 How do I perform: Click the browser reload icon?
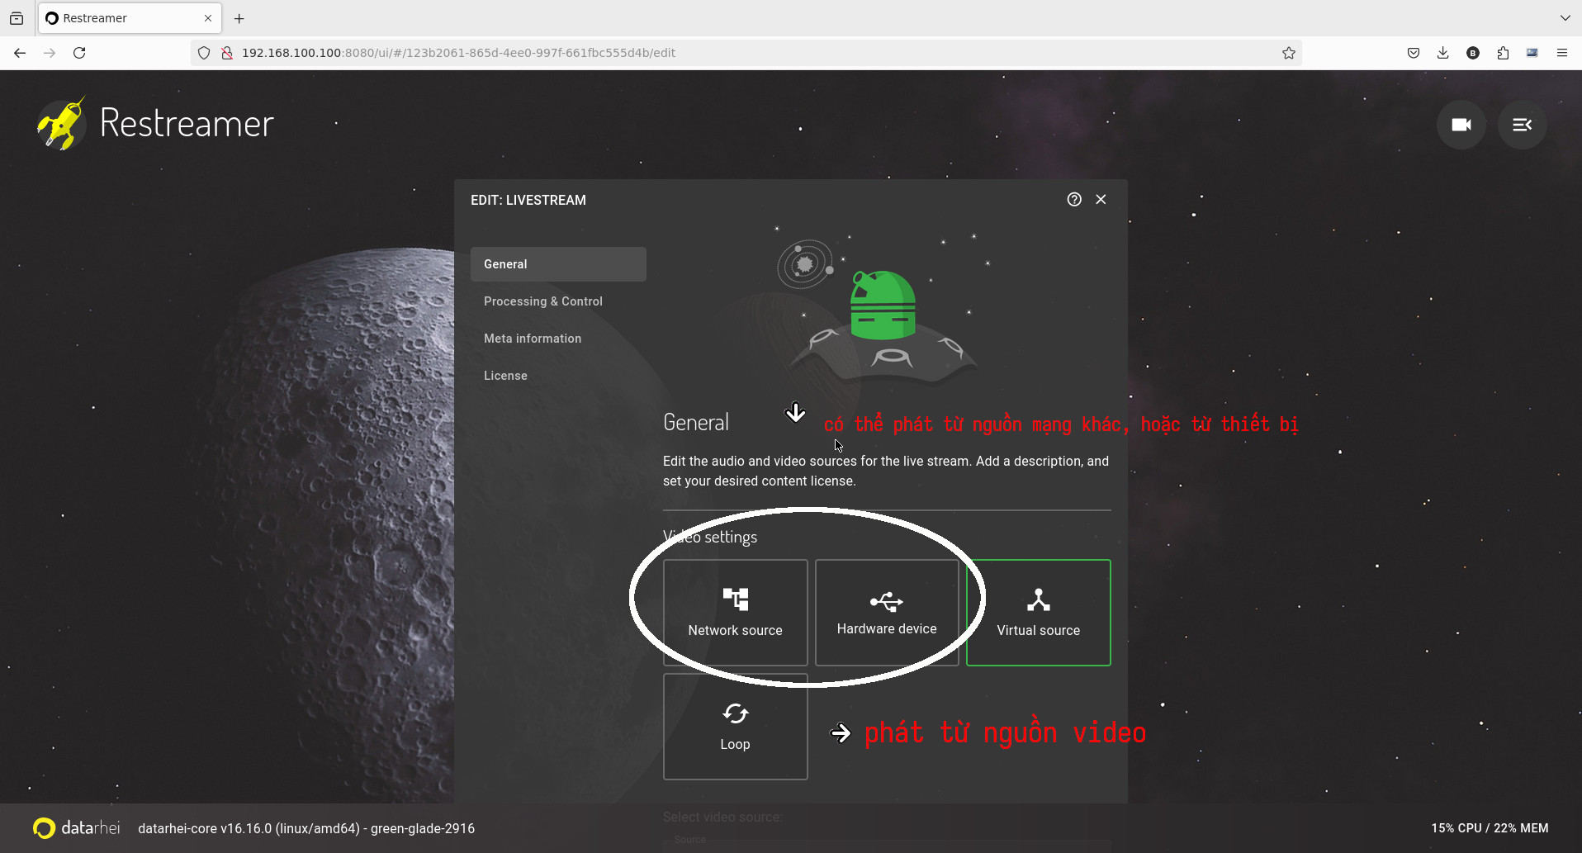tap(79, 53)
